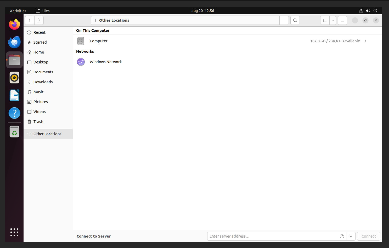This screenshot has height=248, width=389.
Task: Click the Connect button
Action: (x=369, y=236)
